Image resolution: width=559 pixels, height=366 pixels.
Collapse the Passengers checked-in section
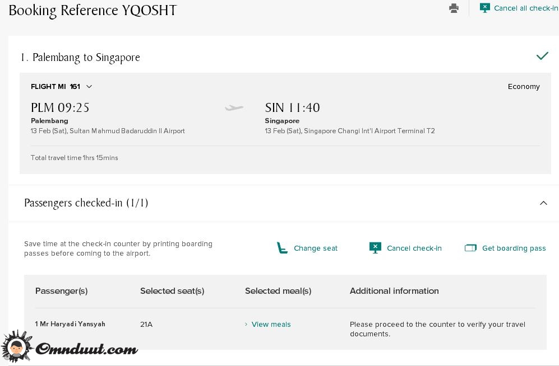[x=543, y=203]
